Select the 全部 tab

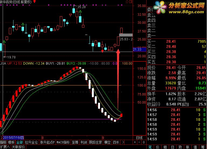[x=19, y=142]
